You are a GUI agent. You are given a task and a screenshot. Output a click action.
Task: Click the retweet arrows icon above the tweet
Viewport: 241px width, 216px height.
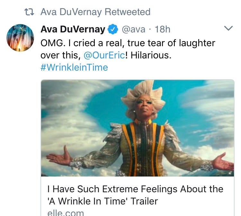point(30,13)
